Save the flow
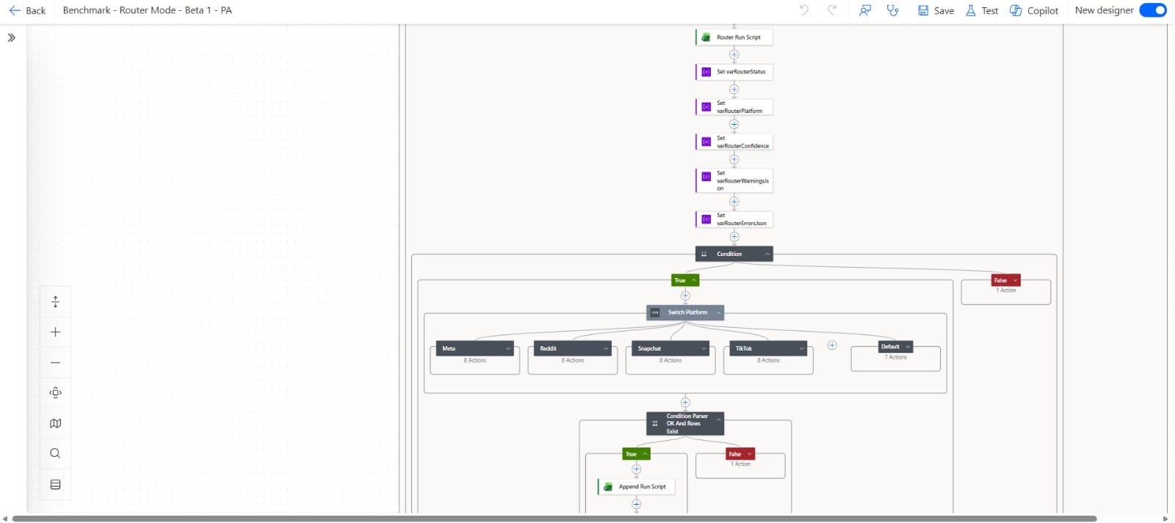The image size is (1175, 523). coord(936,10)
